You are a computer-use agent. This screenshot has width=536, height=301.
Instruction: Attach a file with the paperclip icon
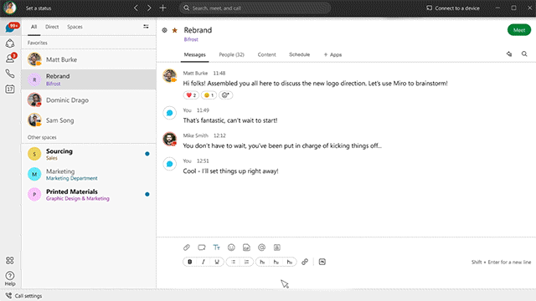click(186, 247)
